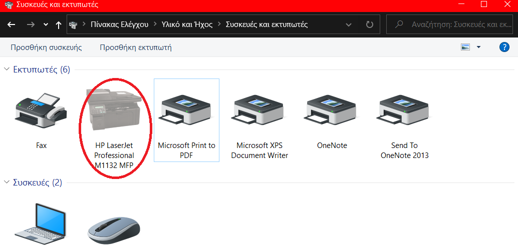Collapse the Συσκευές (2) group
Image resolution: width=518 pixels, height=252 pixels.
coord(7,182)
